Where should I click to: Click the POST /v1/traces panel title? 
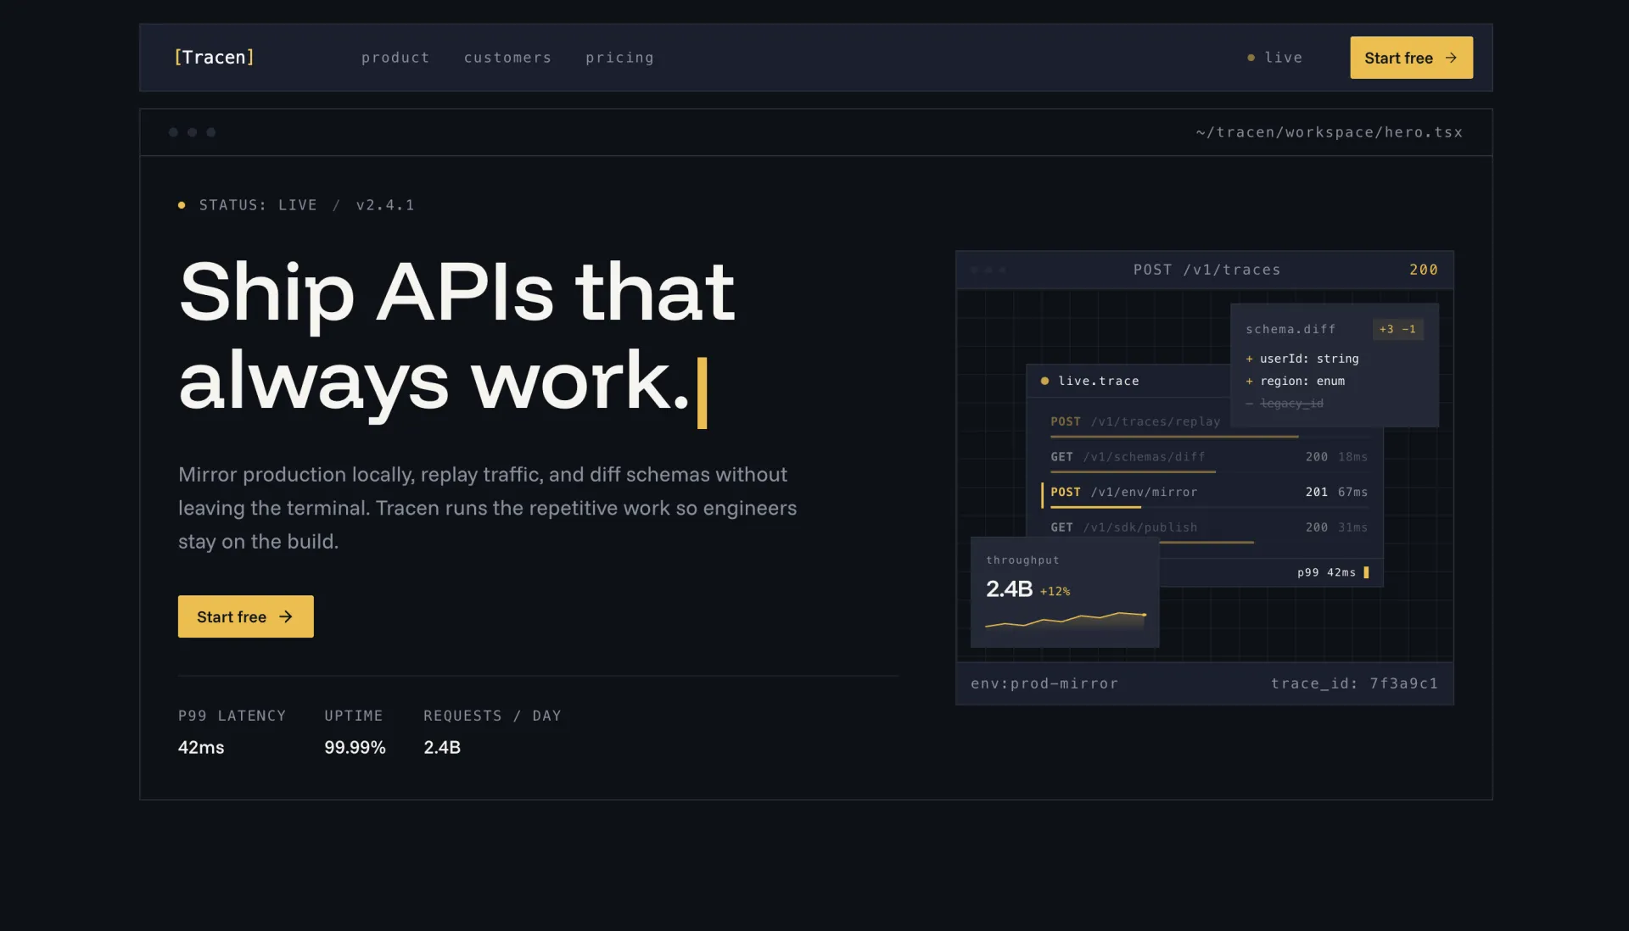pyautogui.click(x=1206, y=270)
